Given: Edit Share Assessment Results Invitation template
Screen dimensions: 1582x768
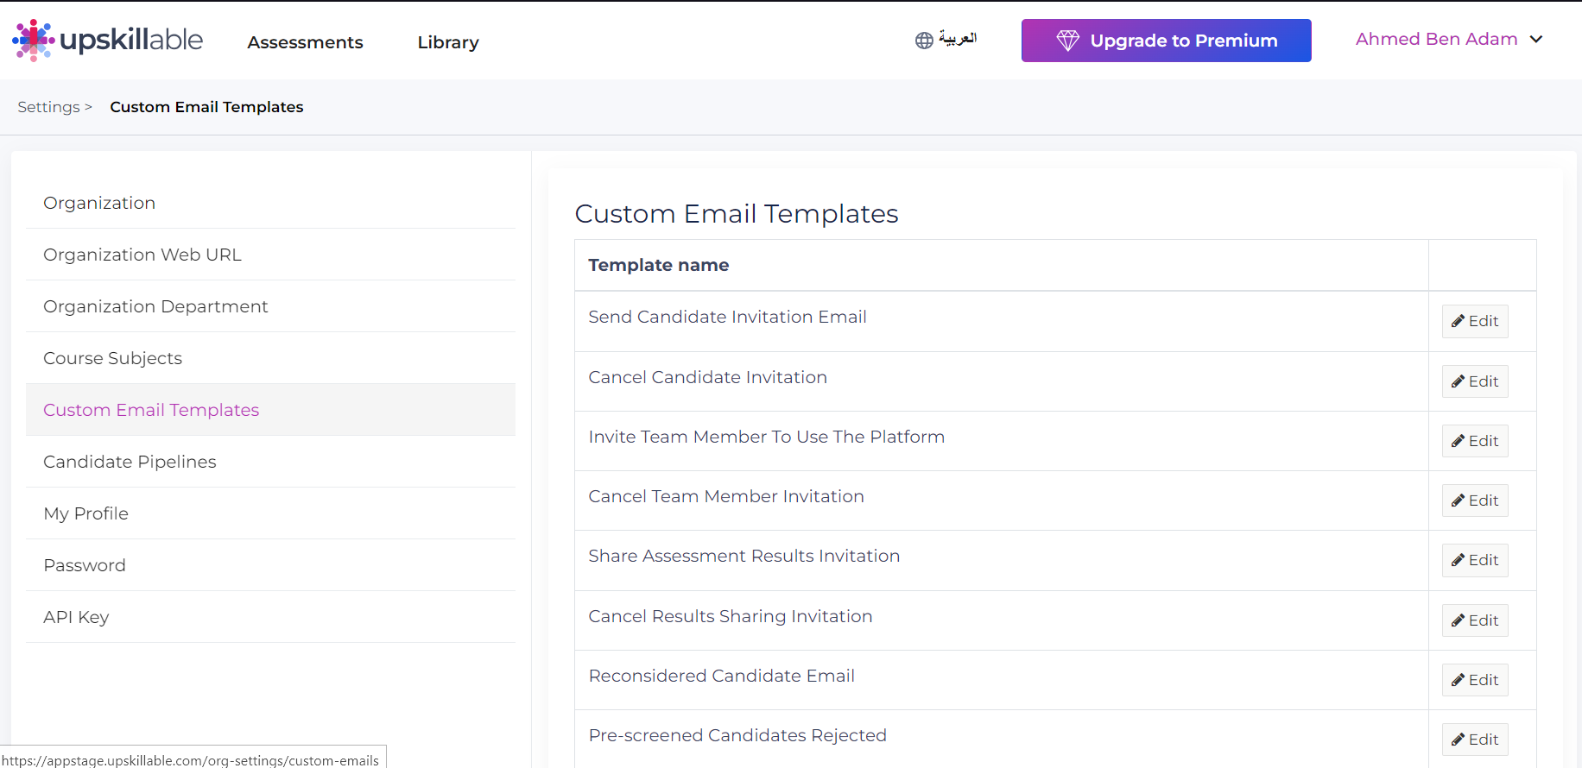Looking at the screenshot, I should (1475, 560).
